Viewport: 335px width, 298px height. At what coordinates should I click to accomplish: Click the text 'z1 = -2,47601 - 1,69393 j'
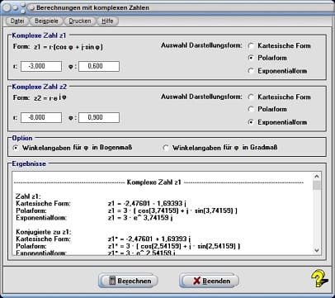point(147,204)
